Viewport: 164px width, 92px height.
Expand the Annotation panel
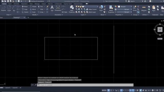(59, 15)
